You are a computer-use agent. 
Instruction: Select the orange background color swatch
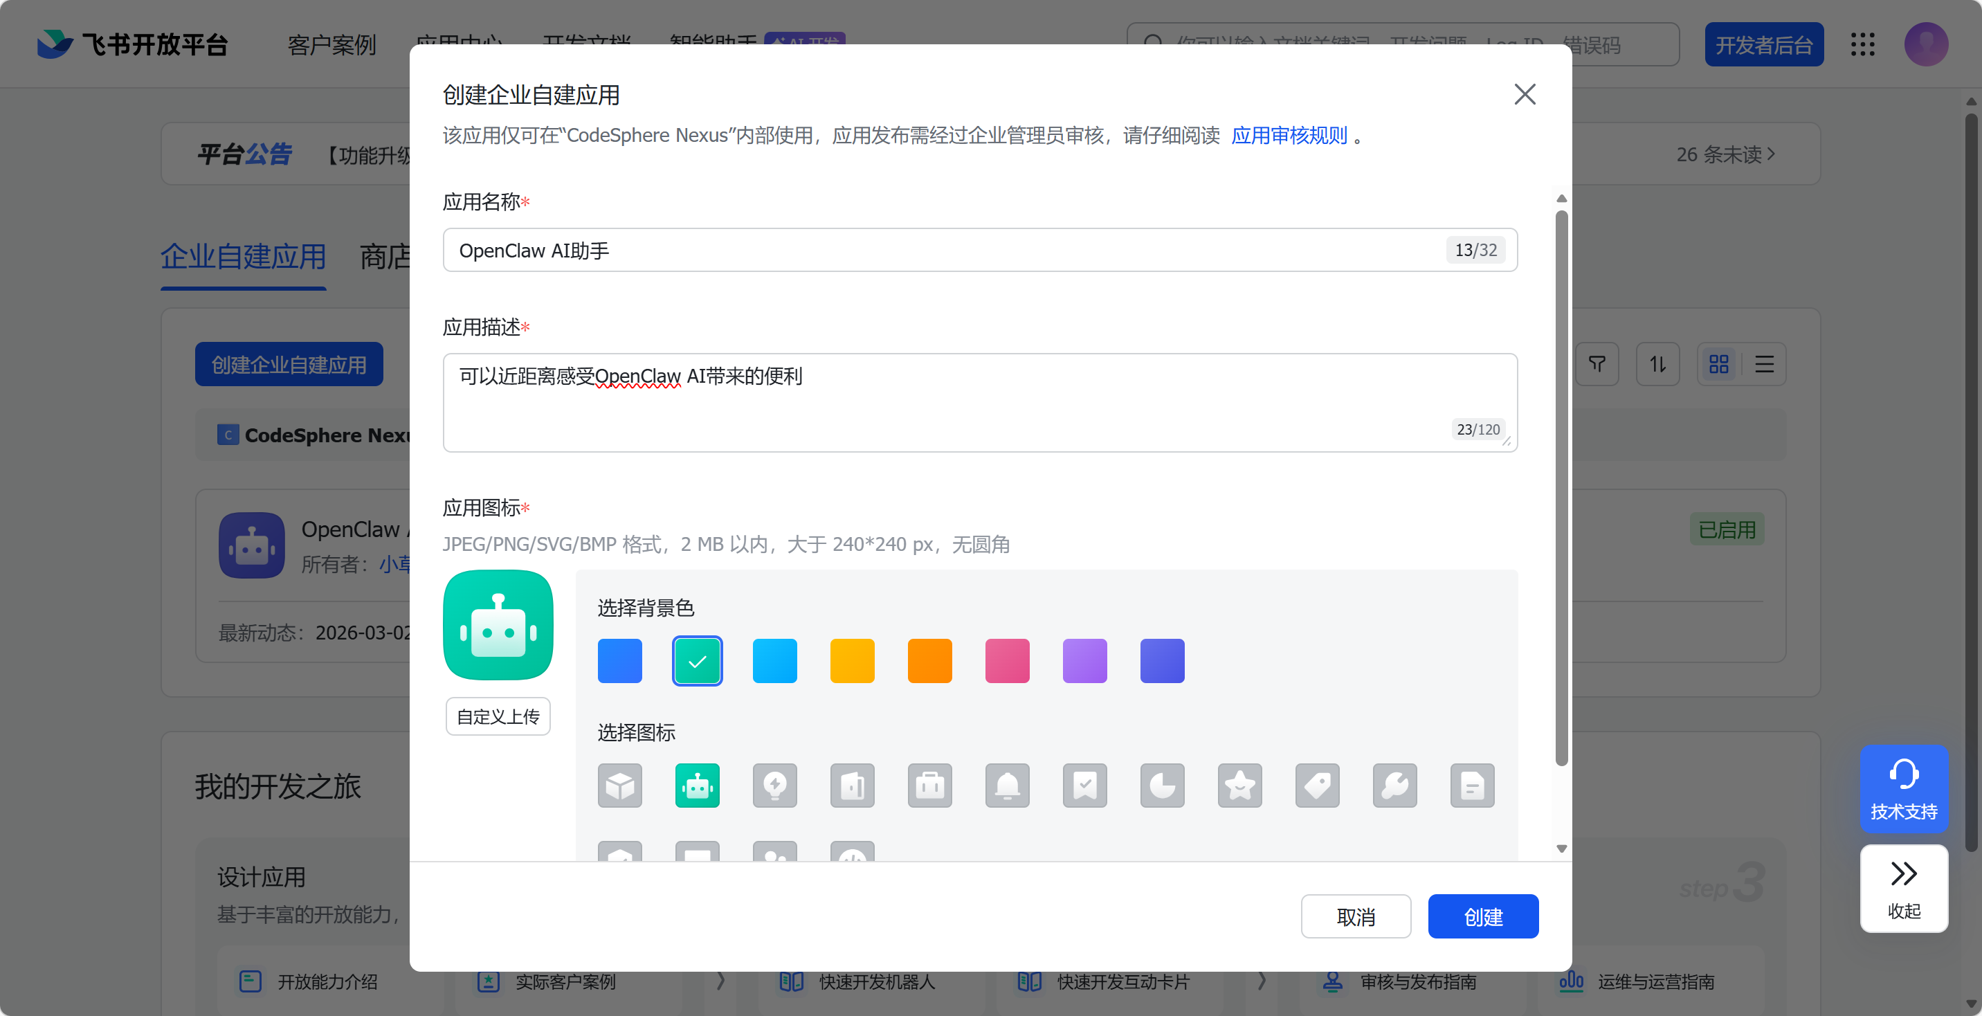click(929, 660)
